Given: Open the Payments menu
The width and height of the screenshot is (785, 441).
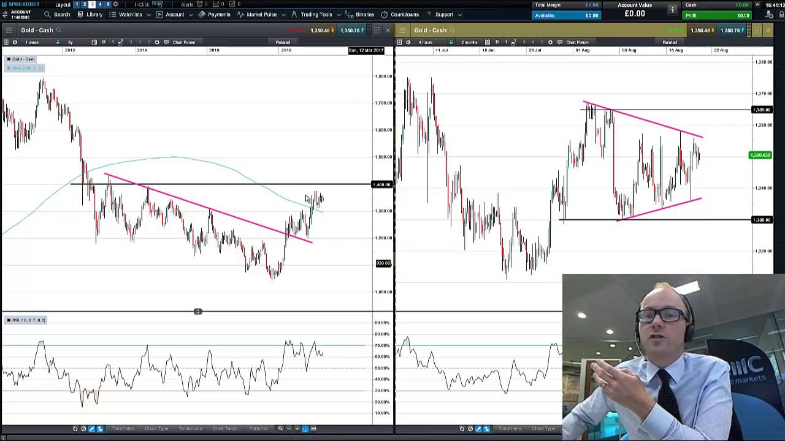Looking at the screenshot, I should click(x=215, y=15).
